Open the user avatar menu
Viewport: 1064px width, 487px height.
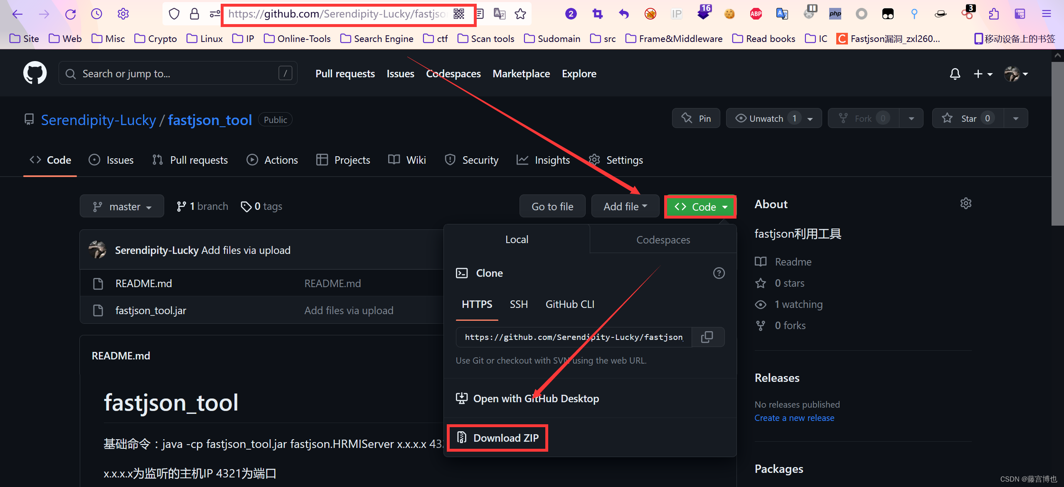tap(1016, 74)
